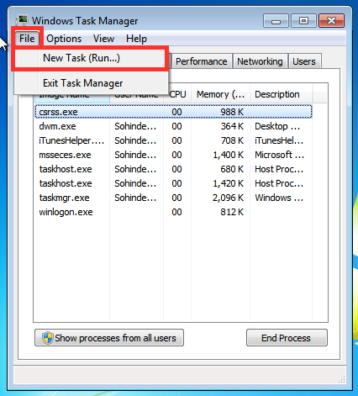Viewport: 358px width, 396px height.
Task: Sort by the Memory column header
Action: point(220,94)
